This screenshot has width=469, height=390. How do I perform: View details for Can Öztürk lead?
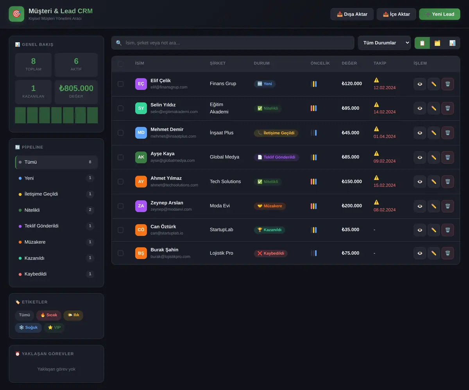[420, 230]
